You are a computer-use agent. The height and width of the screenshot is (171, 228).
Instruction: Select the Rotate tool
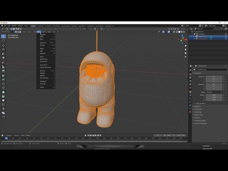3,50
